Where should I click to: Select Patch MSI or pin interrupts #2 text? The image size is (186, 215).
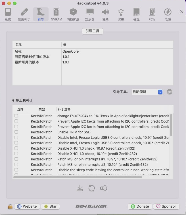click(x=103, y=165)
